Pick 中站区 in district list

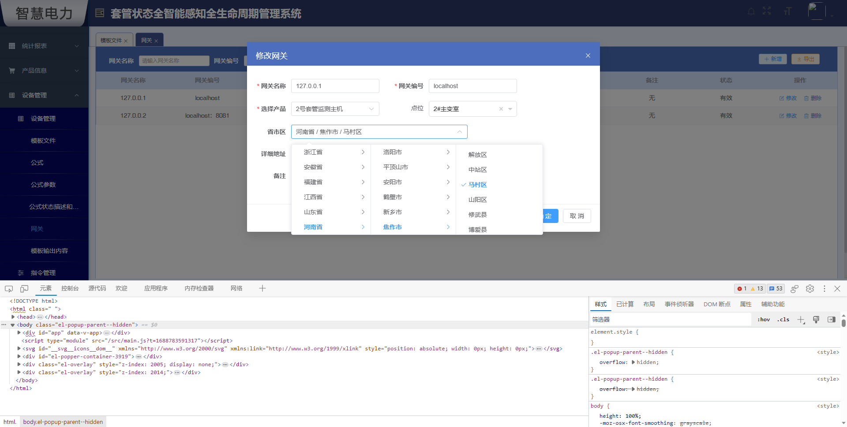pos(499,170)
